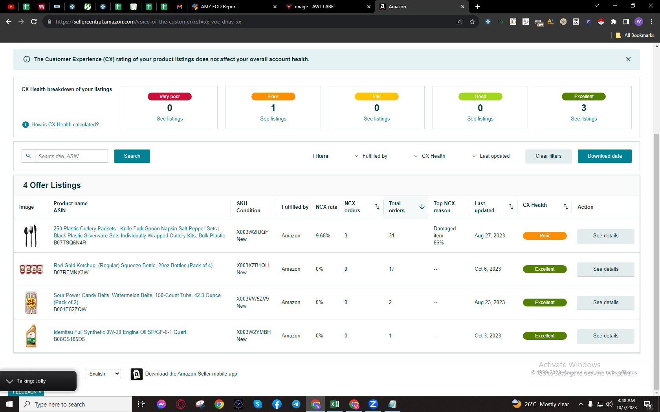Screen dimensions: 660x412
Task: Open Messenger from the taskbar
Action: coord(161,404)
